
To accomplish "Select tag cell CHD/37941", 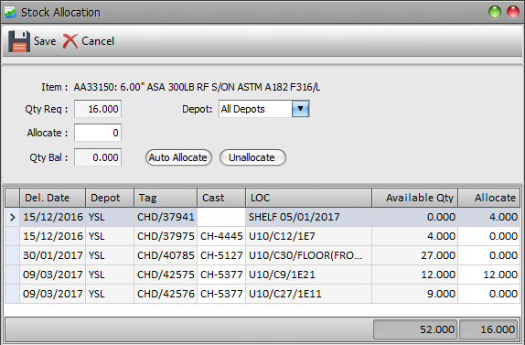I will point(166,217).
